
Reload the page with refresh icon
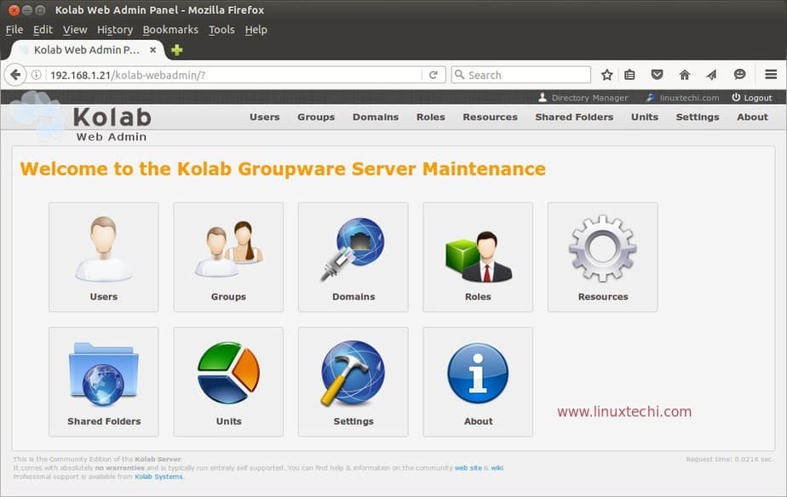pos(434,75)
